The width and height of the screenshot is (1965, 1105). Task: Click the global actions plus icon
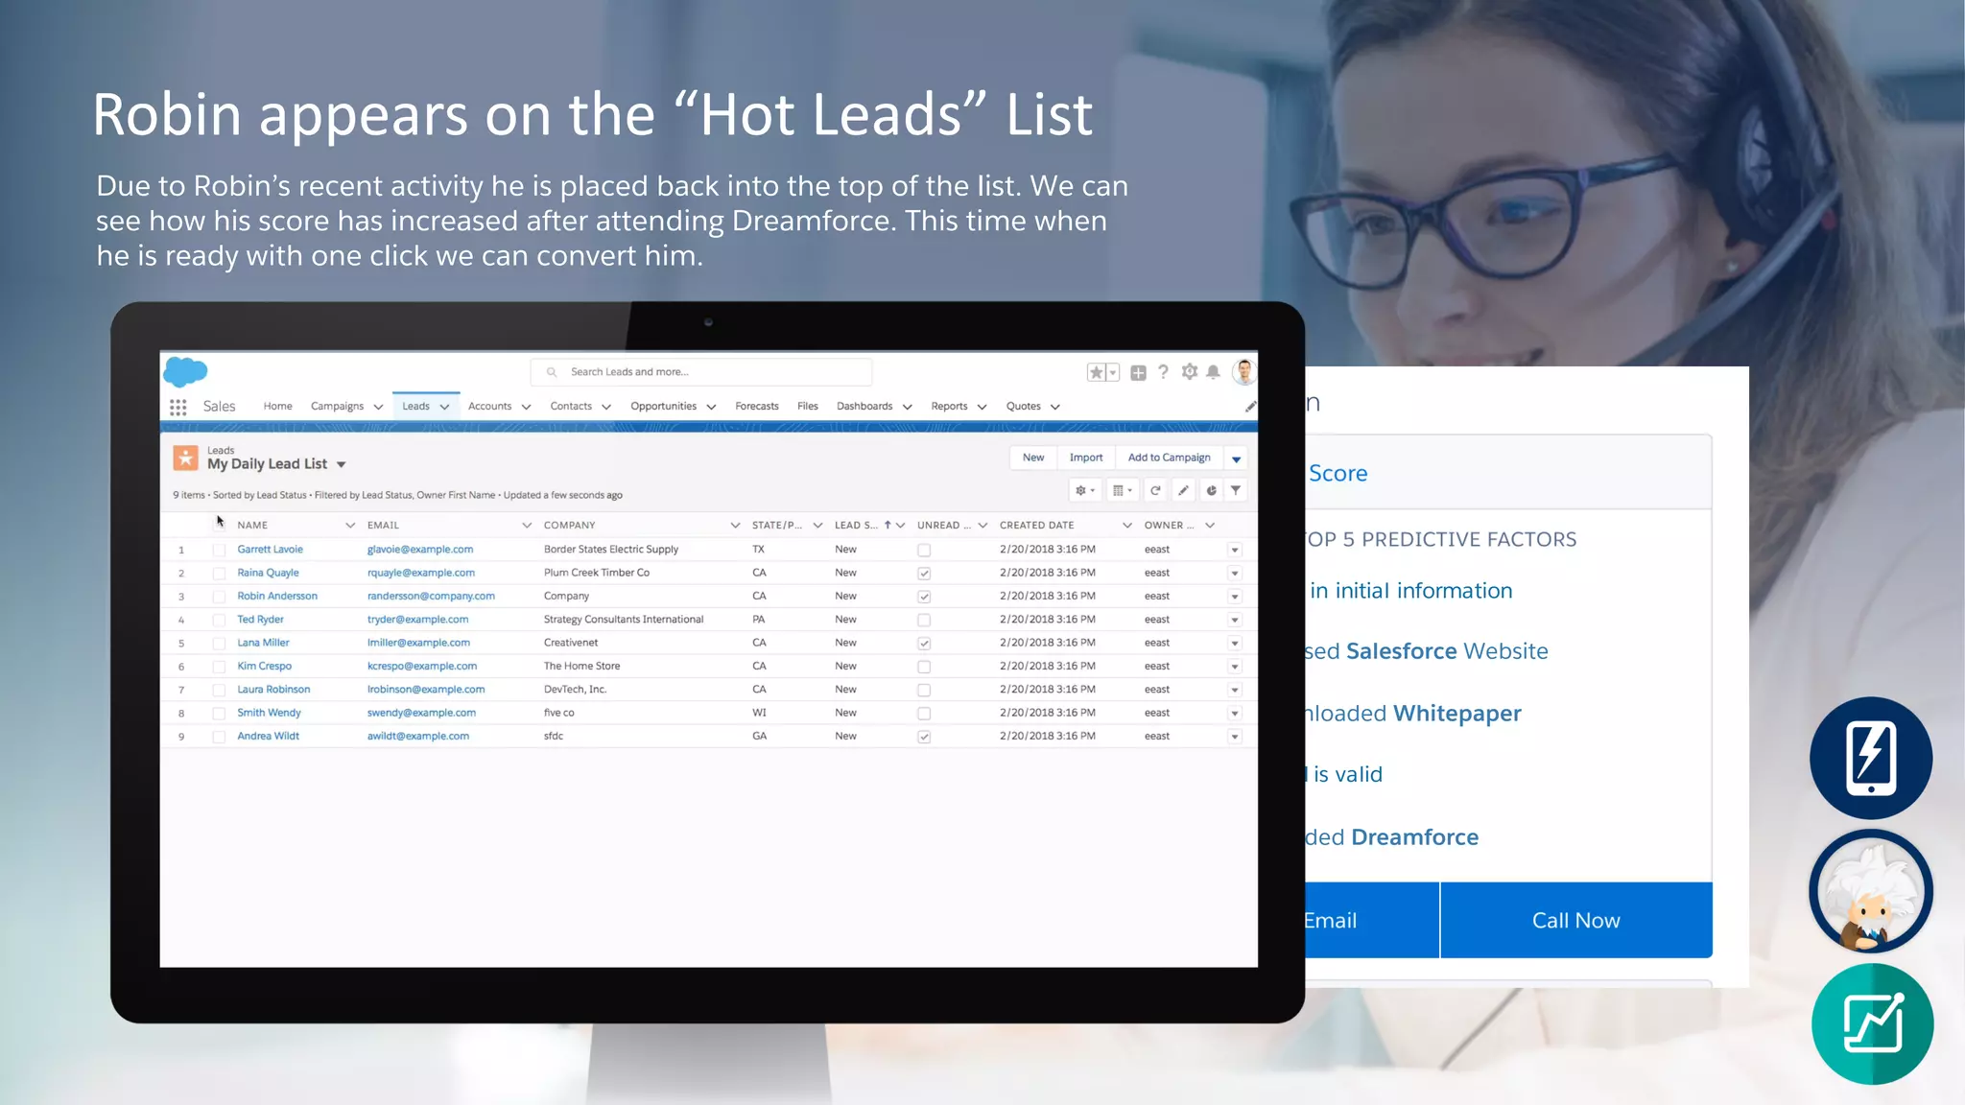[1138, 372]
